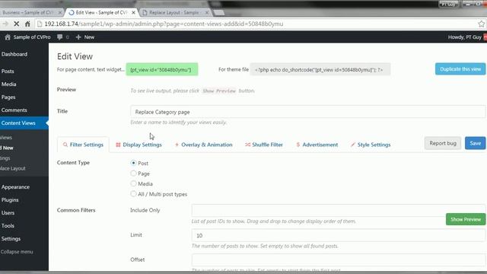
Task: Click the Show Preview button
Action: [466, 219]
